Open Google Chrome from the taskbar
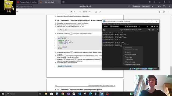The image size is (172, 96). coord(63,94)
